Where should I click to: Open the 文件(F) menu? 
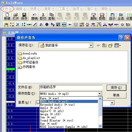7,9
